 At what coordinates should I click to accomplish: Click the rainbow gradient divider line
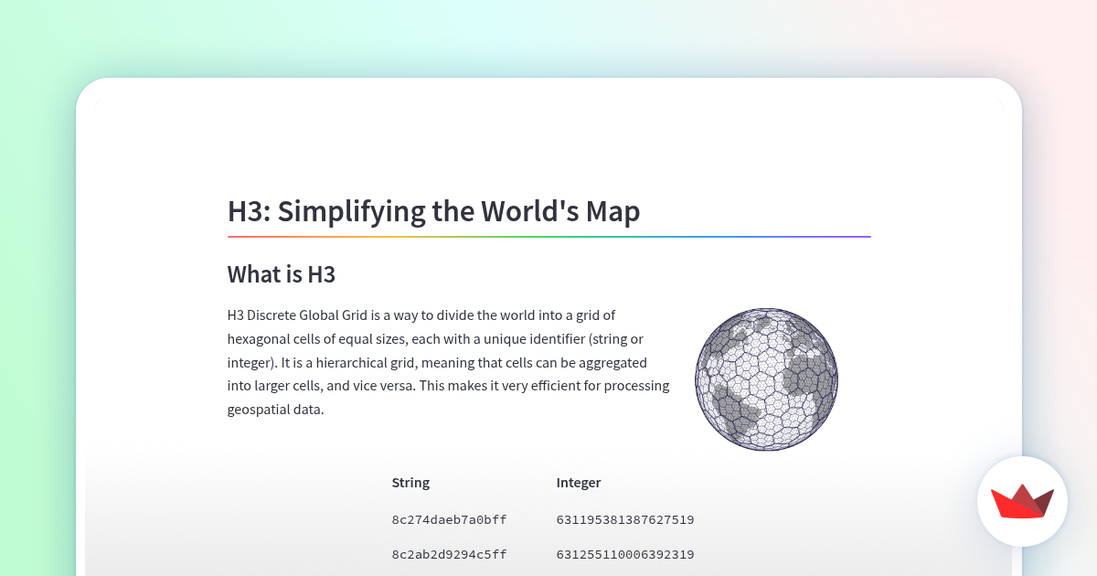548,234
